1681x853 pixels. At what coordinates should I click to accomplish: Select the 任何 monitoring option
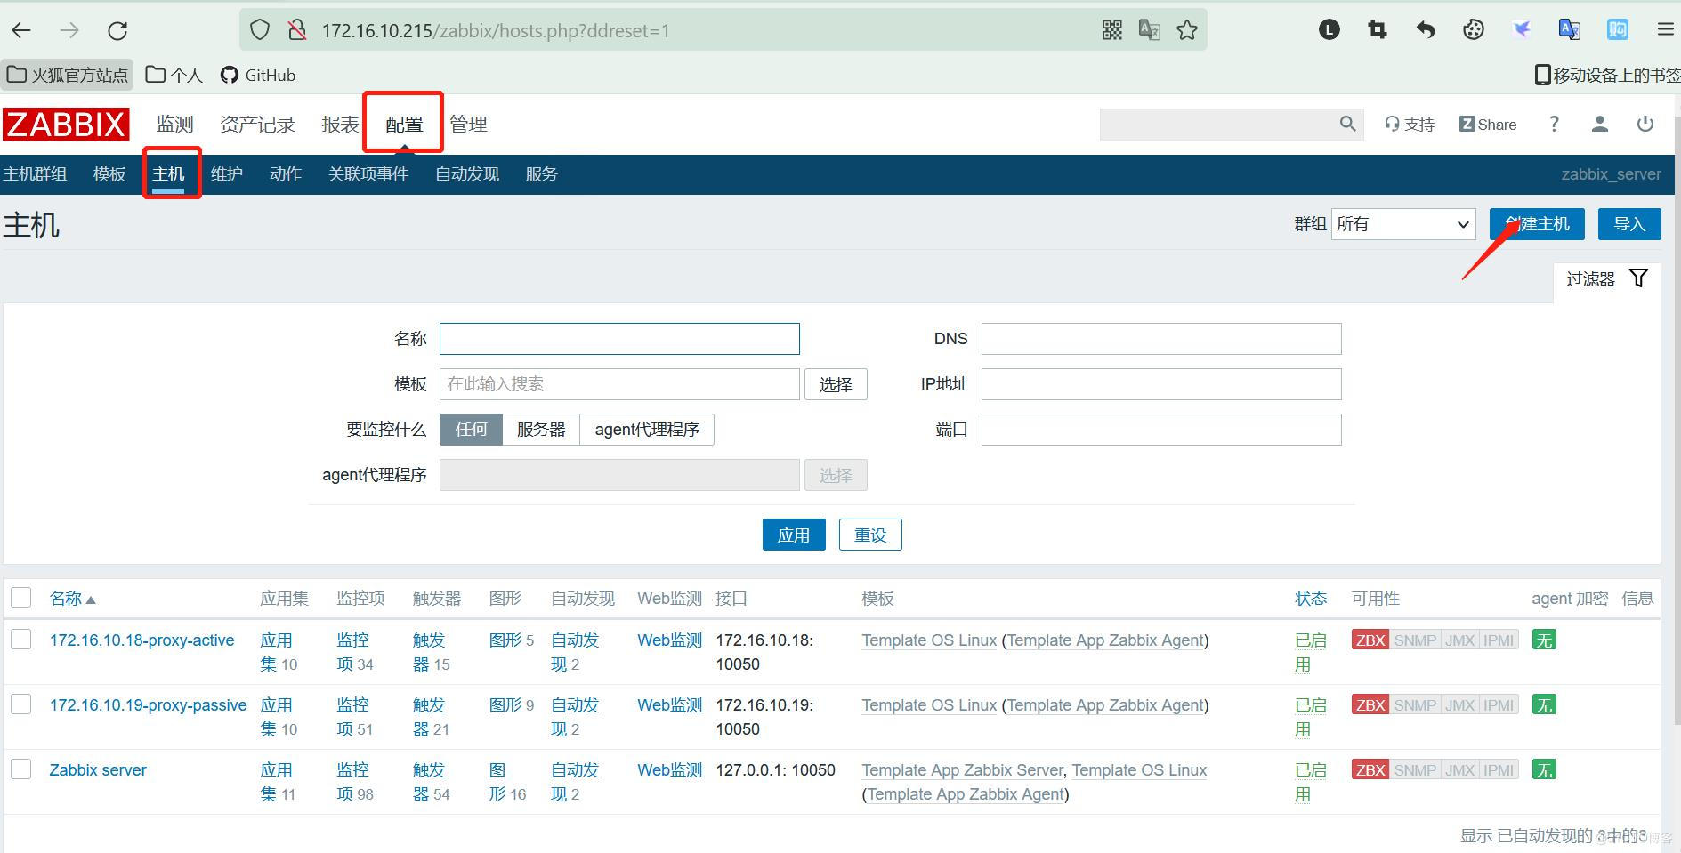click(471, 430)
